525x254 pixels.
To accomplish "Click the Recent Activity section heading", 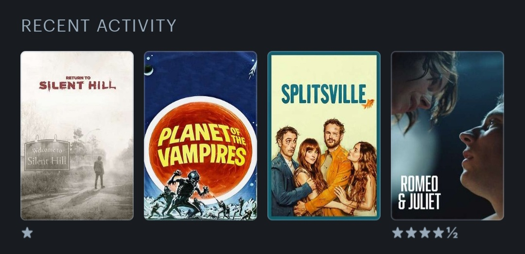I will tap(99, 26).
